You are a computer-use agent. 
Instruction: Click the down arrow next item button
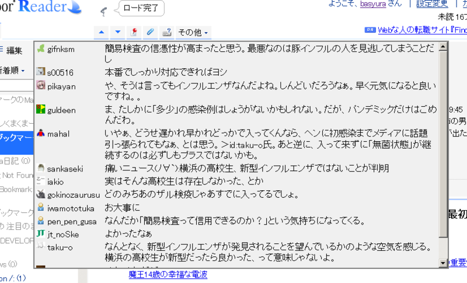(x=118, y=32)
